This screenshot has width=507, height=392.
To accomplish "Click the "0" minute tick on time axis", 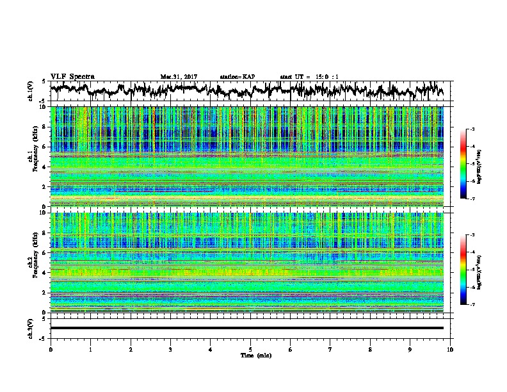I will click(51, 350).
